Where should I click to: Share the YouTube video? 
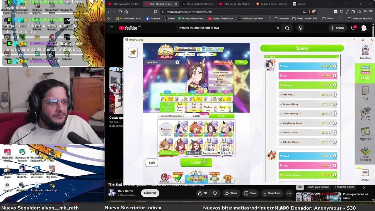click(x=231, y=193)
